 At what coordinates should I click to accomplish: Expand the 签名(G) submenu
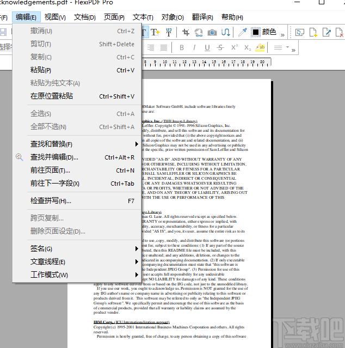[77, 249]
